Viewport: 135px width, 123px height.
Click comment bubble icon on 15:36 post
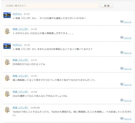click(122, 53)
